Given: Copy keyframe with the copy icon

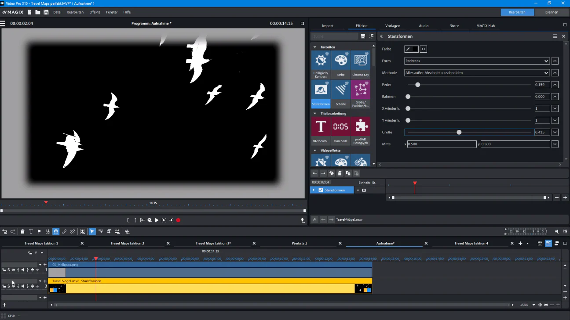Looking at the screenshot, I should [x=348, y=173].
